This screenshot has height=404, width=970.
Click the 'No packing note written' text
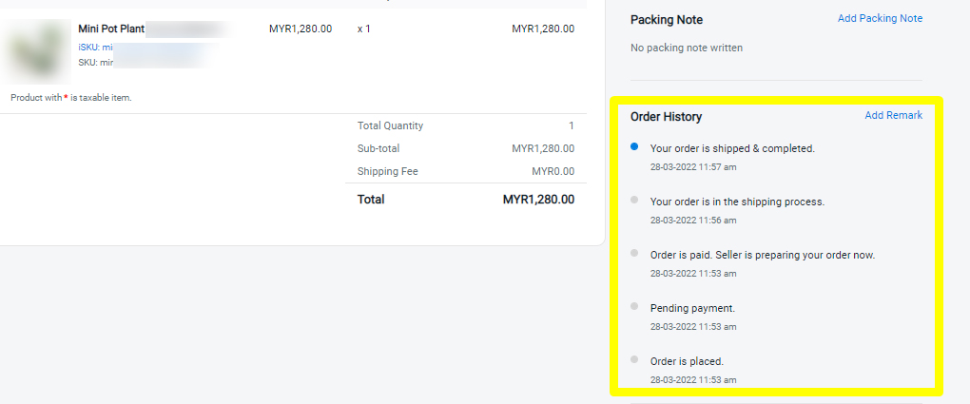click(687, 48)
